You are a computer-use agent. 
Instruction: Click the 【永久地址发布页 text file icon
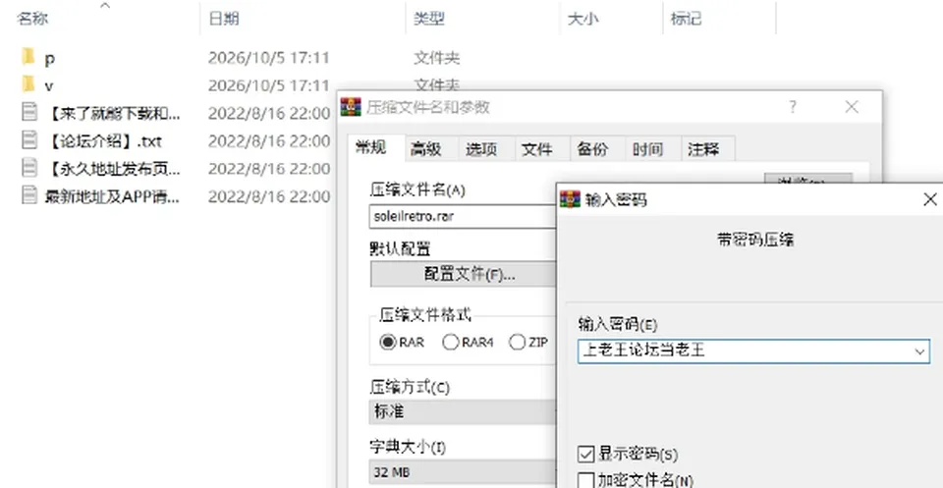[x=28, y=168]
